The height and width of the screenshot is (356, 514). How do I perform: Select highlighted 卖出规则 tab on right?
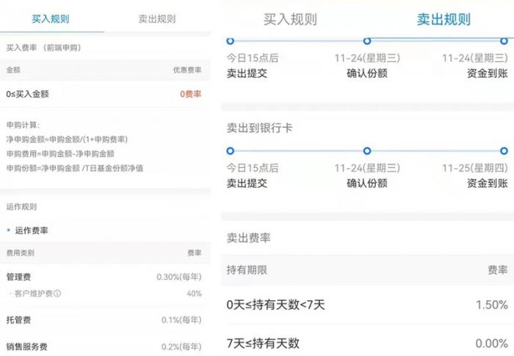pos(444,19)
